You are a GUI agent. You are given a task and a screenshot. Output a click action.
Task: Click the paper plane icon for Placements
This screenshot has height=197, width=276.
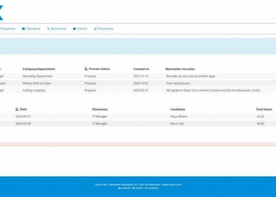coord(95,29)
